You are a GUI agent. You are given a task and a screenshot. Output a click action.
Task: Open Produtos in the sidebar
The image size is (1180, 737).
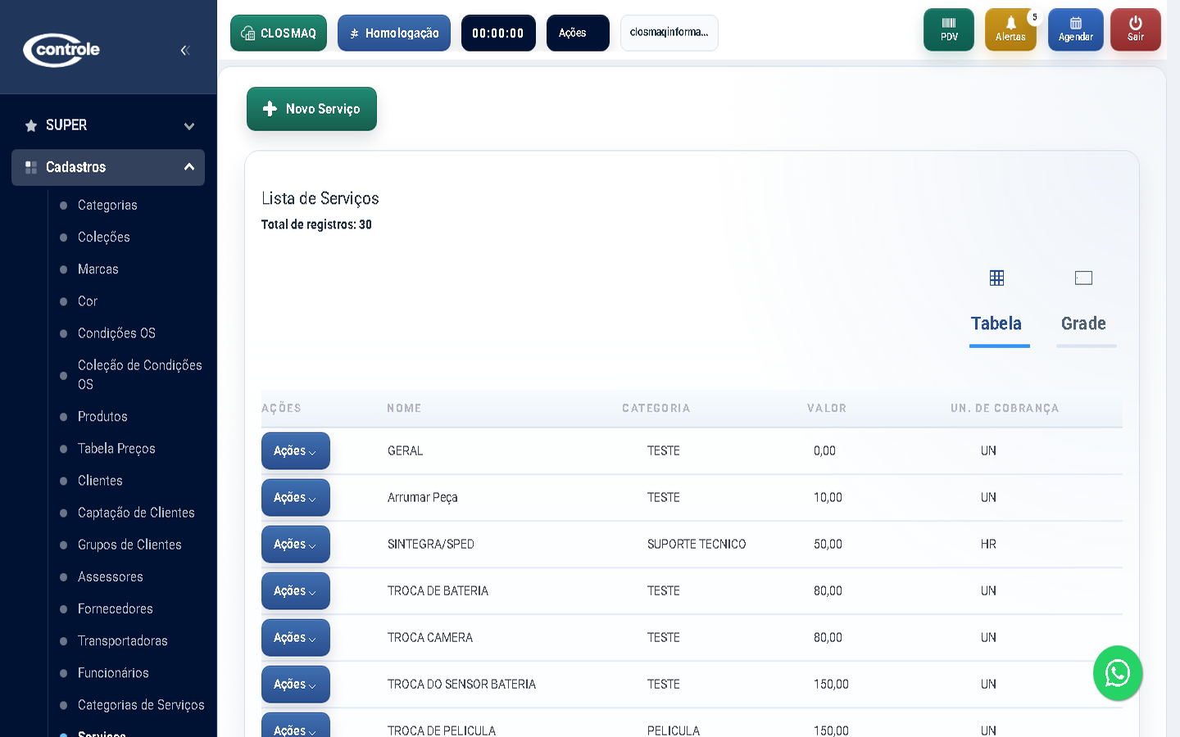(102, 417)
